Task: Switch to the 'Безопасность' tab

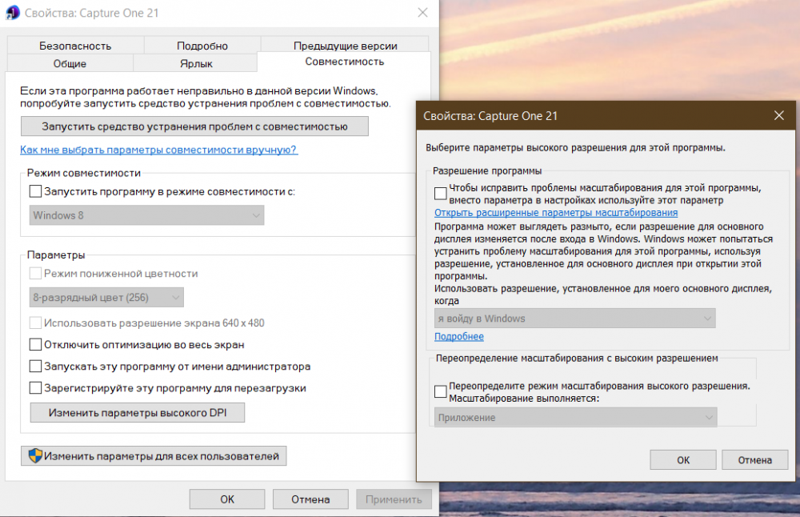Action: click(75, 46)
